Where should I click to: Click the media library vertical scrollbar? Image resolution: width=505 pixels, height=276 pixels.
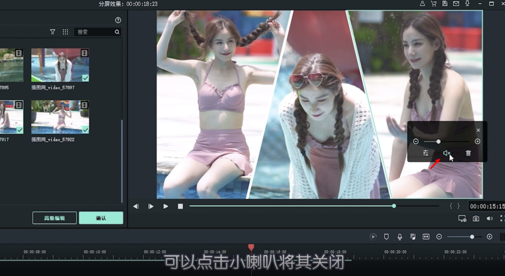122,162
